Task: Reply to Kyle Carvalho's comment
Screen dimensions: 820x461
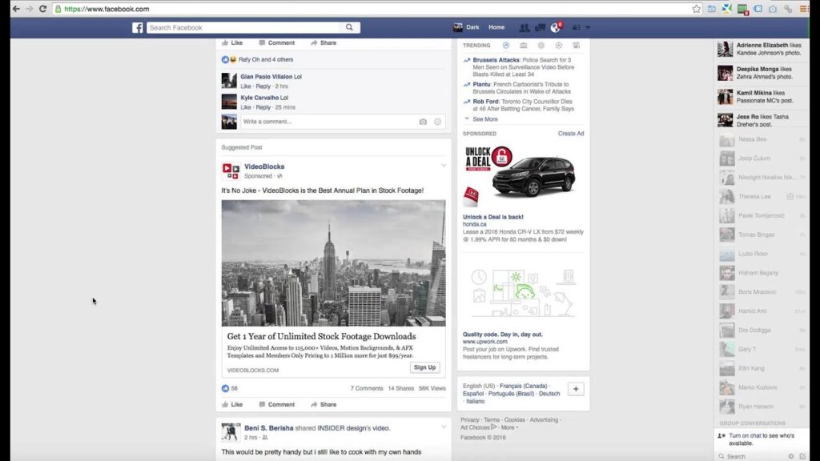Action: point(263,107)
